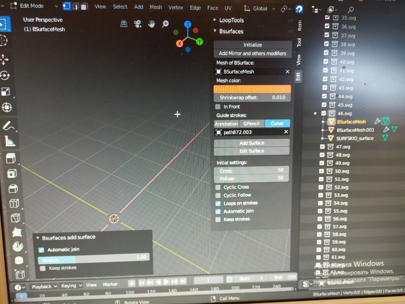Enable Keep strokes in add surface popup
The image size is (405, 304).
pyautogui.click(x=43, y=269)
